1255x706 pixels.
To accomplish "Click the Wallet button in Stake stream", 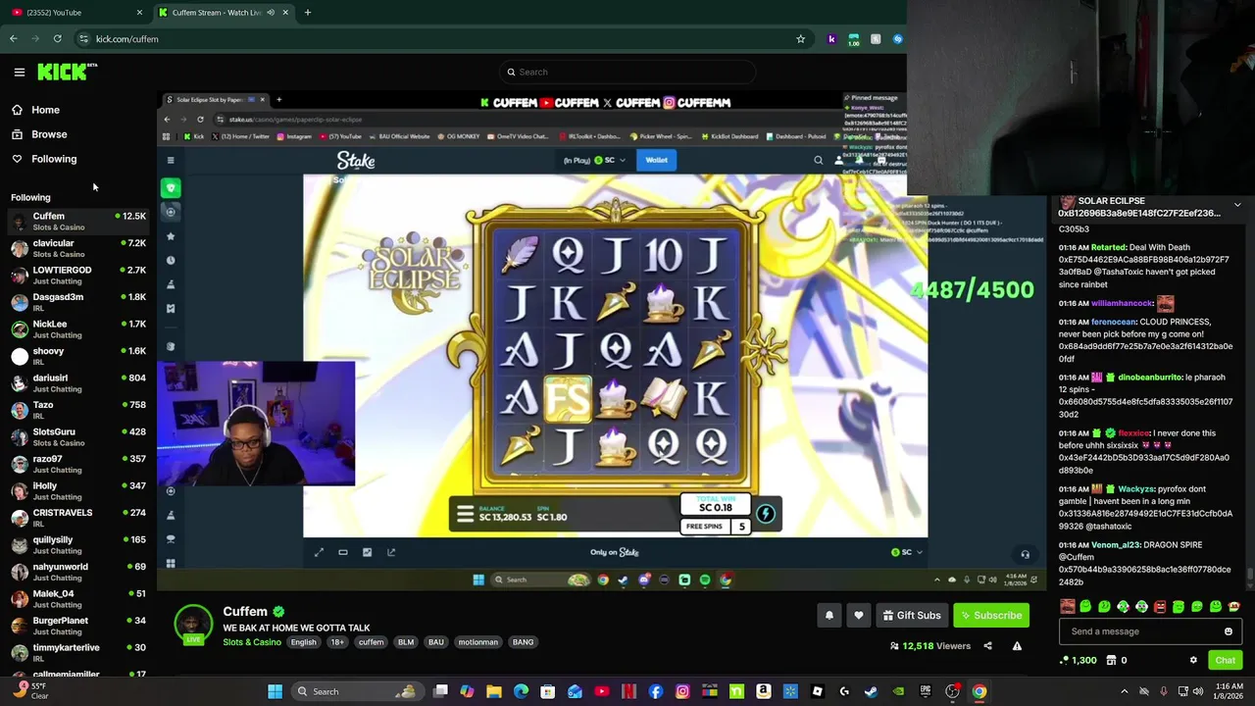I will tap(656, 160).
